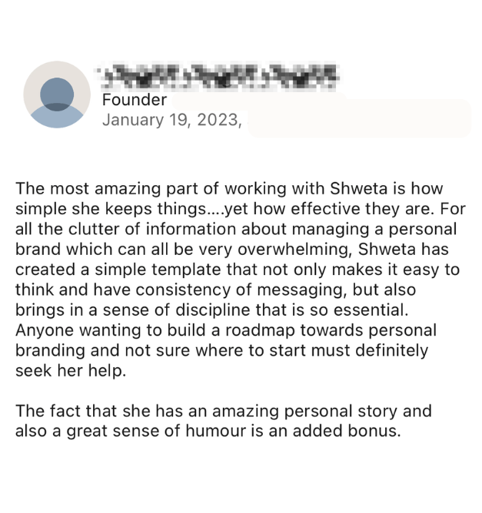Screen dimensions: 482x513
Task: Click the January 19, 2023 date
Action: click(172, 121)
